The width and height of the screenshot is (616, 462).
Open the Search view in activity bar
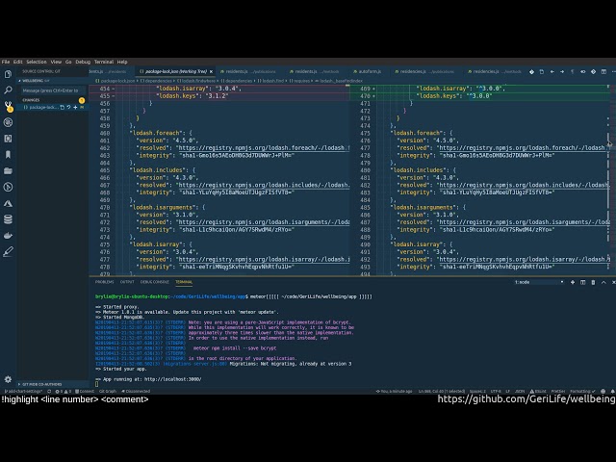tap(8, 90)
